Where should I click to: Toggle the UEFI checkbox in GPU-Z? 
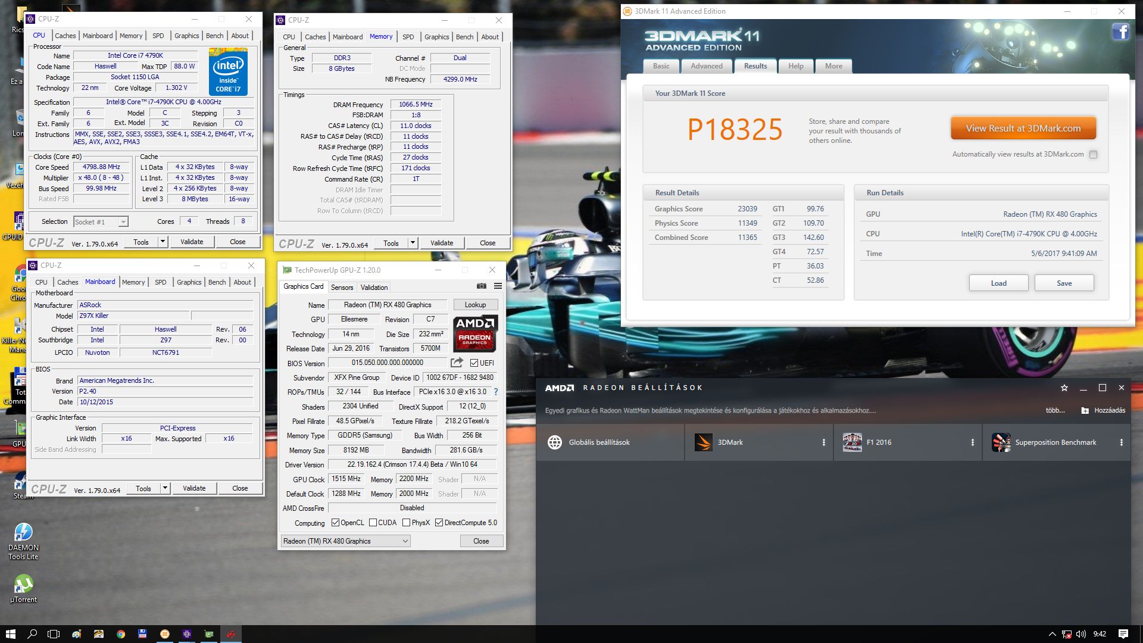[474, 363]
